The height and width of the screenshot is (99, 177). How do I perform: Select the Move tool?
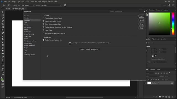[3, 12]
